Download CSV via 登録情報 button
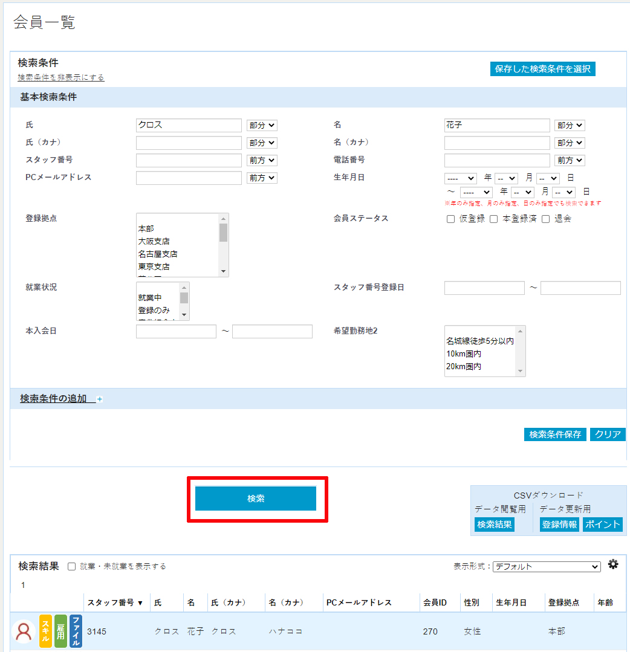630x652 pixels. point(560,525)
